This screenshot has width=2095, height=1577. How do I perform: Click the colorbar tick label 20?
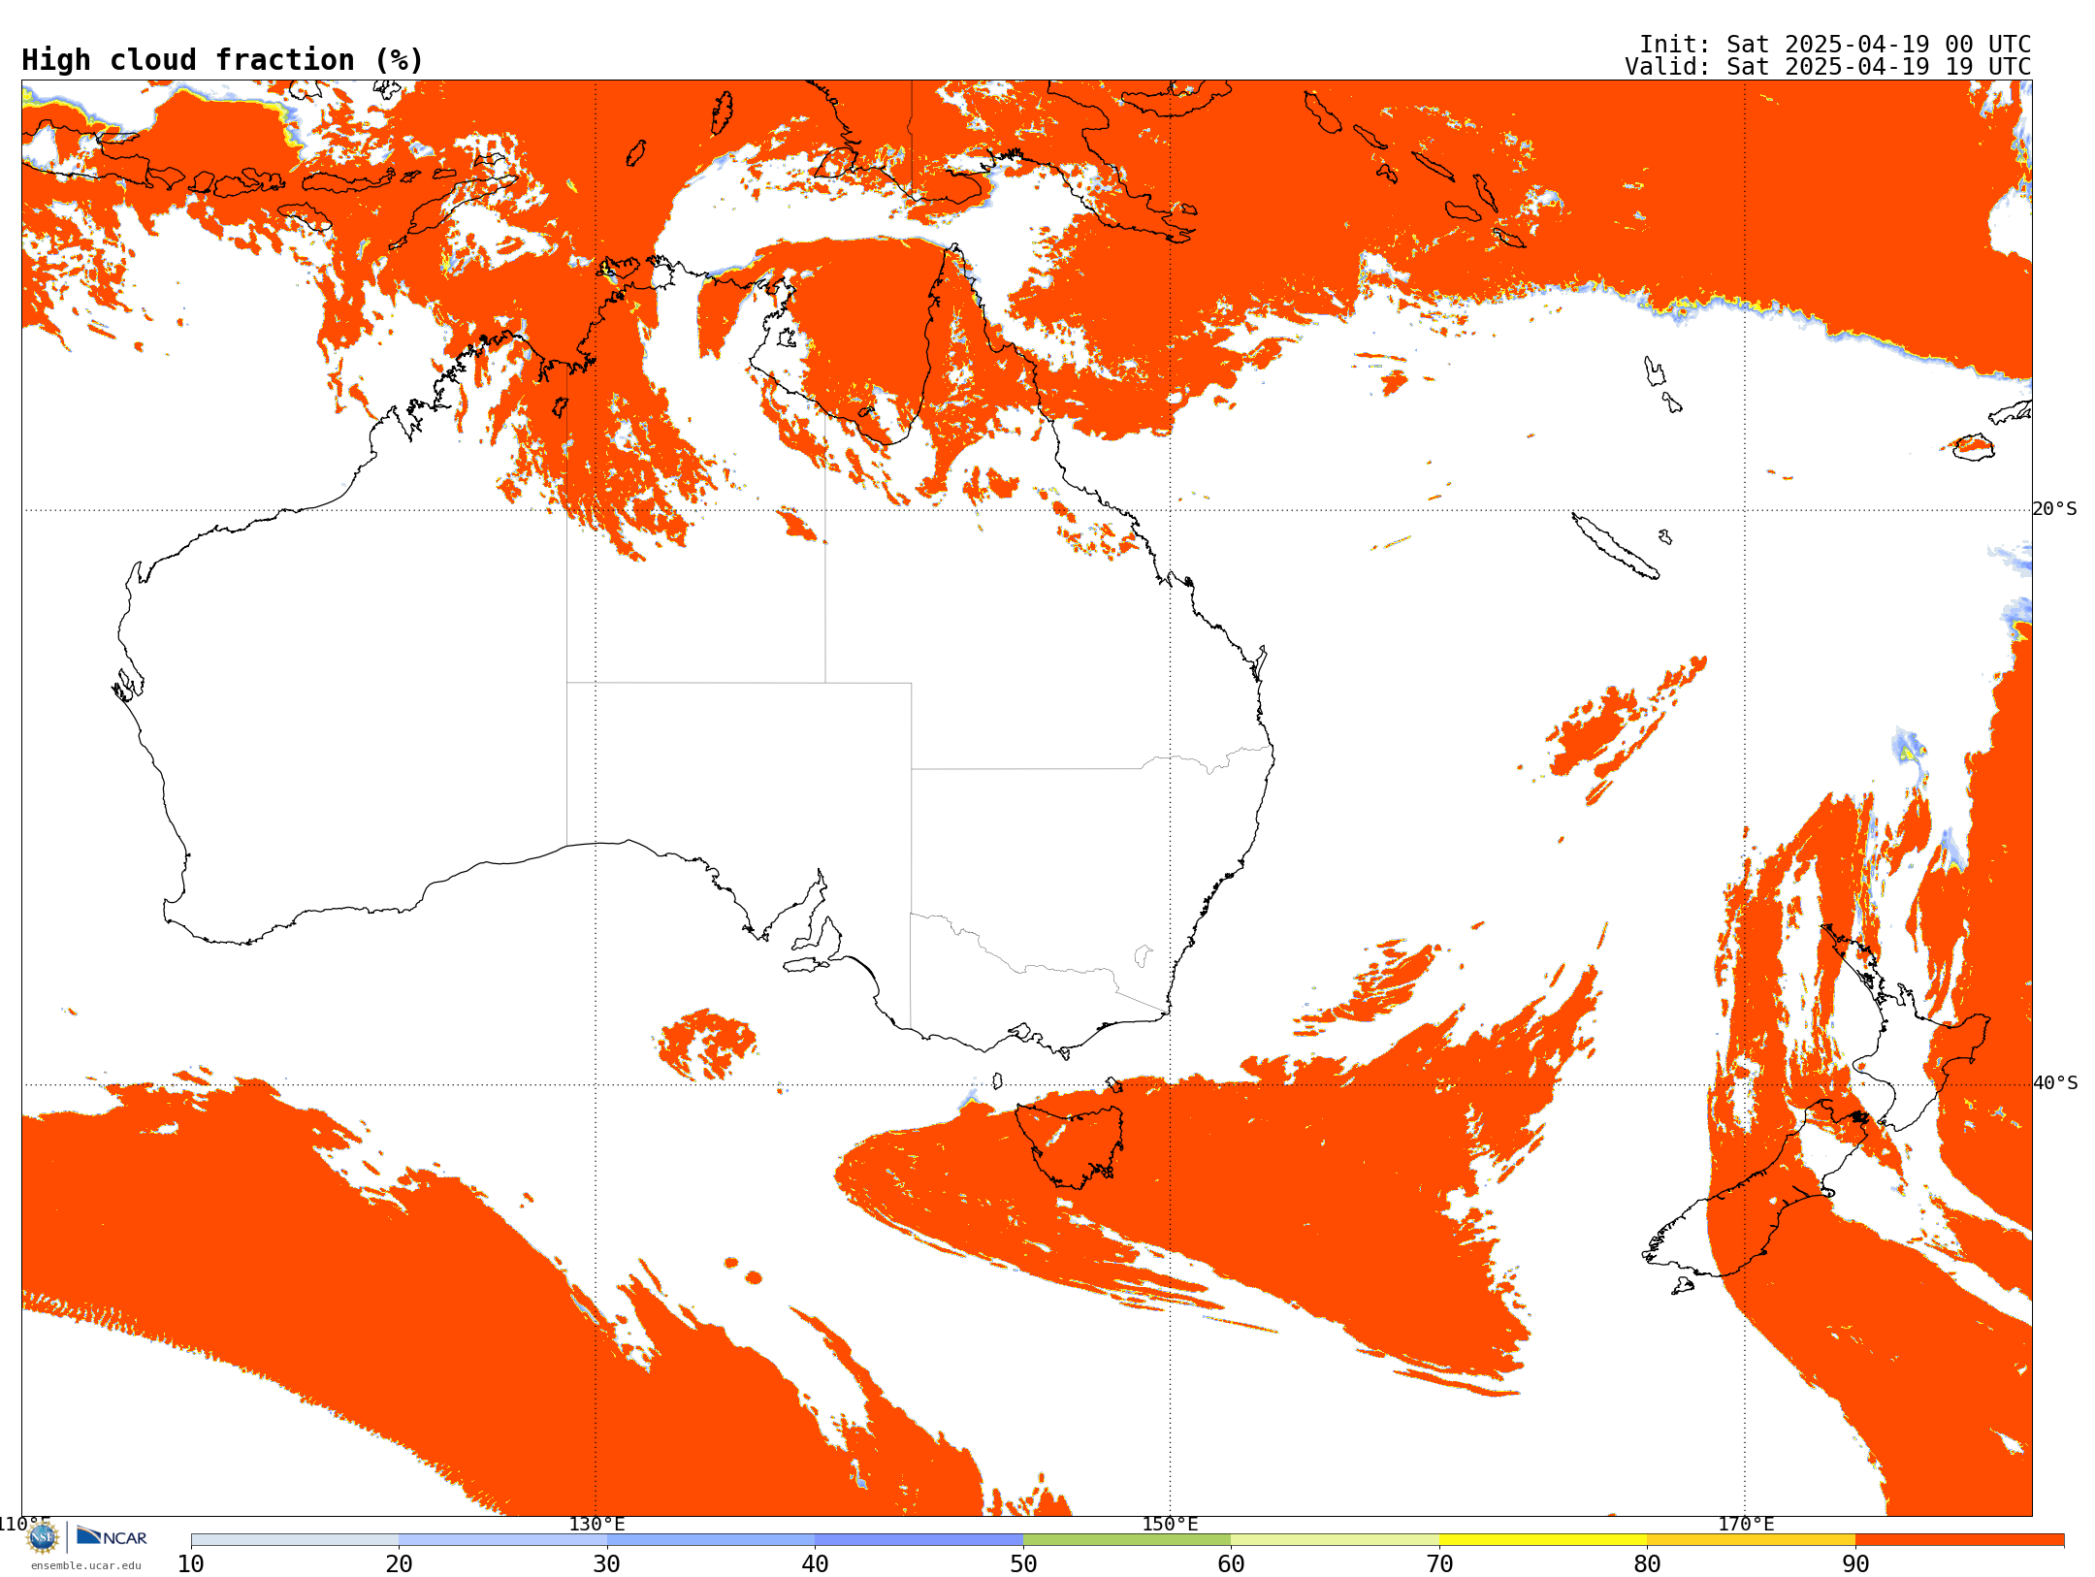[x=399, y=1563]
